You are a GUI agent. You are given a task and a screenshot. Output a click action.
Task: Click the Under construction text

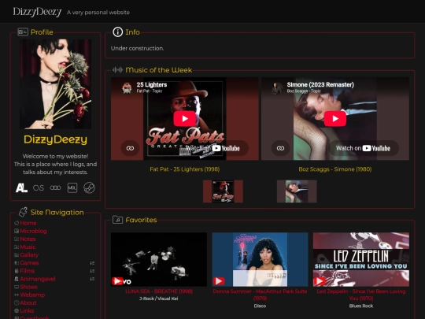138,48
